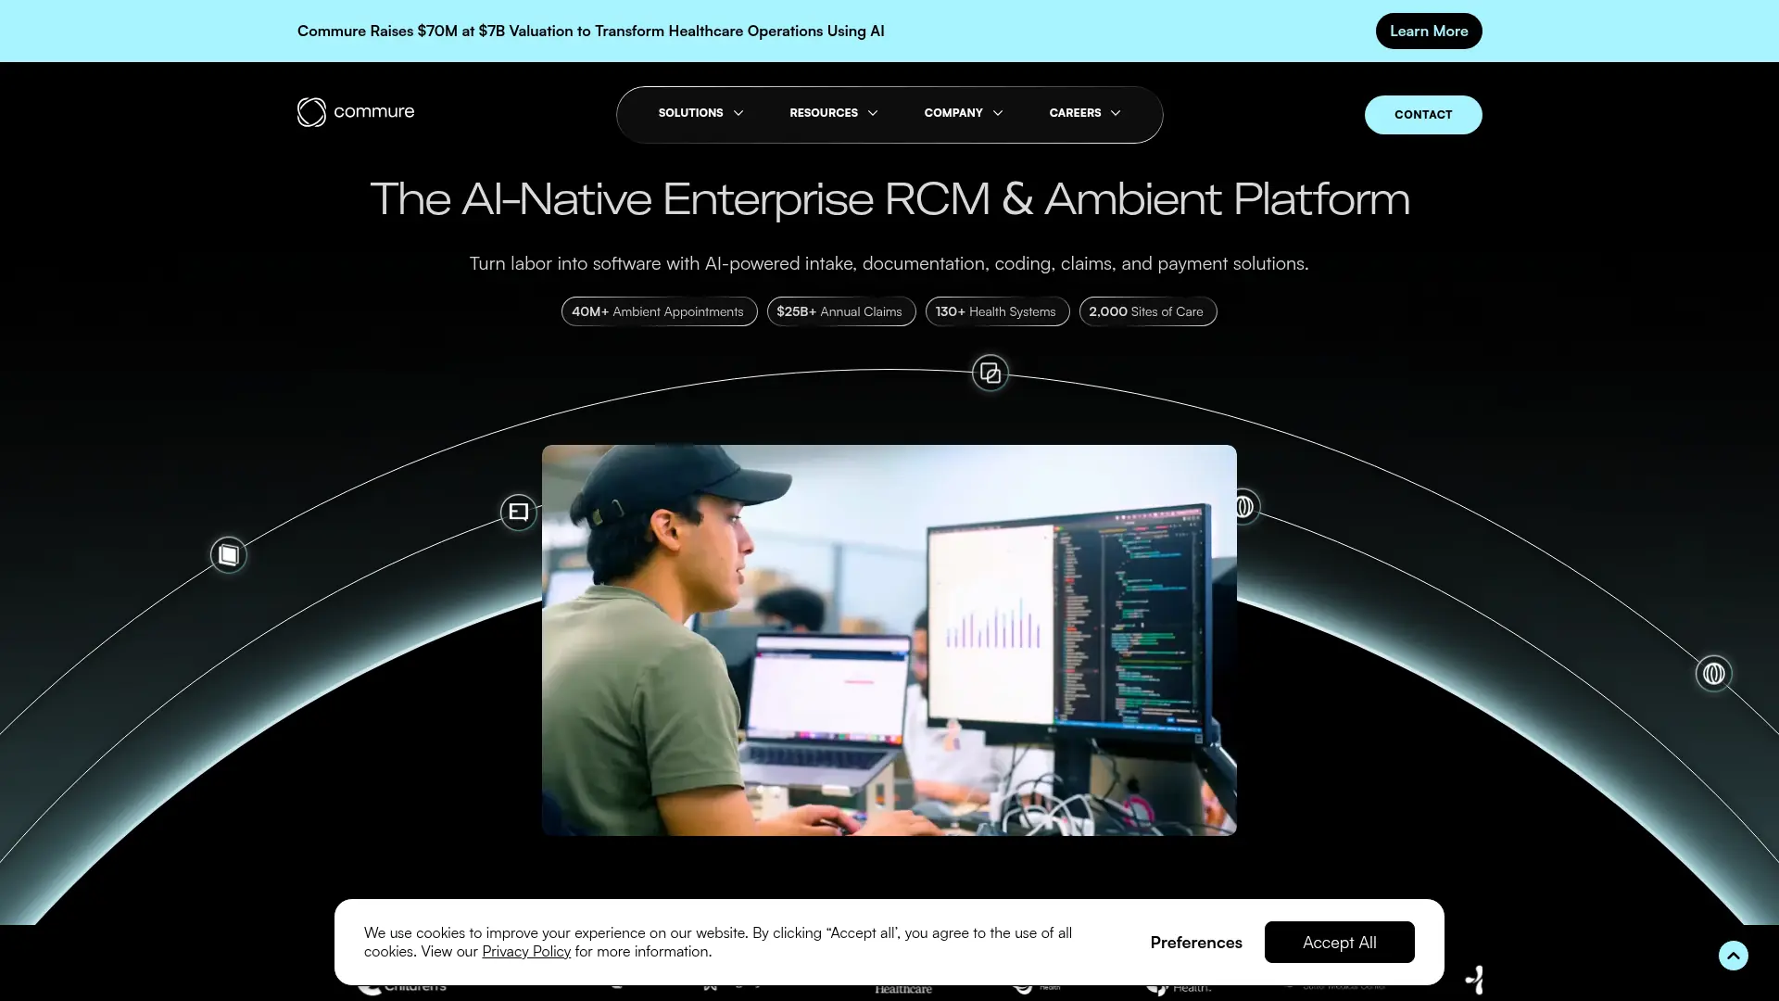
Task: Click the $25B+ Annual Claims pill
Action: coord(840,311)
